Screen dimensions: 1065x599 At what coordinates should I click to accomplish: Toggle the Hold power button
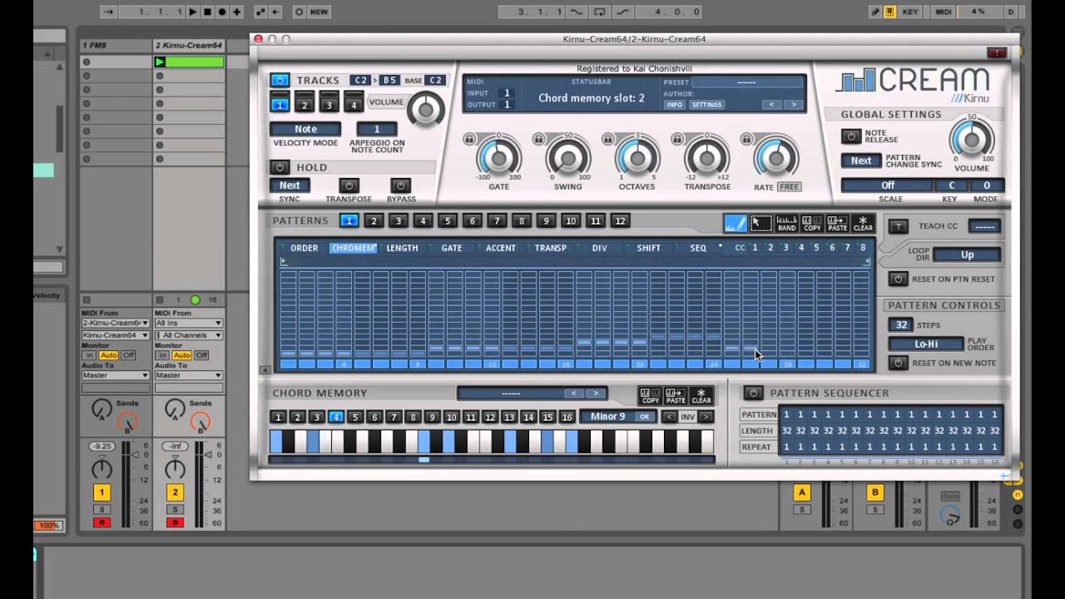pyautogui.click(x=280, y=167)
